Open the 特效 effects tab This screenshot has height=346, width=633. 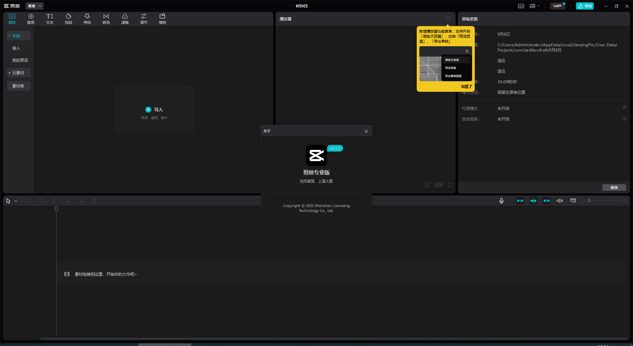pos(87,19)
